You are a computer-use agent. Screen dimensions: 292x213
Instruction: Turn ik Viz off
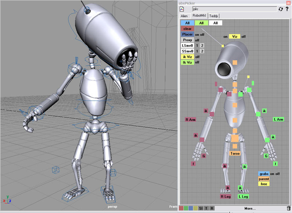(x=197, y=57)
